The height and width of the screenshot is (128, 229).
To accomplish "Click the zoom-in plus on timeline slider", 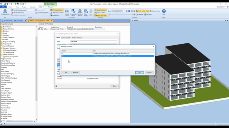I will click(135, 15).
